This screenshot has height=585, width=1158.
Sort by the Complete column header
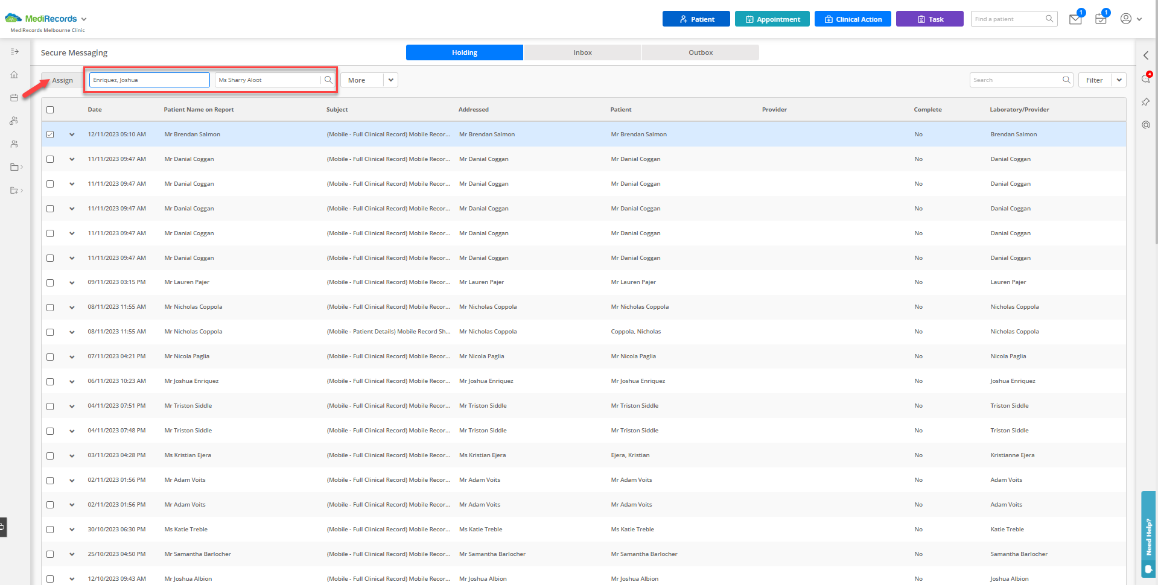[x=927, y=110]
